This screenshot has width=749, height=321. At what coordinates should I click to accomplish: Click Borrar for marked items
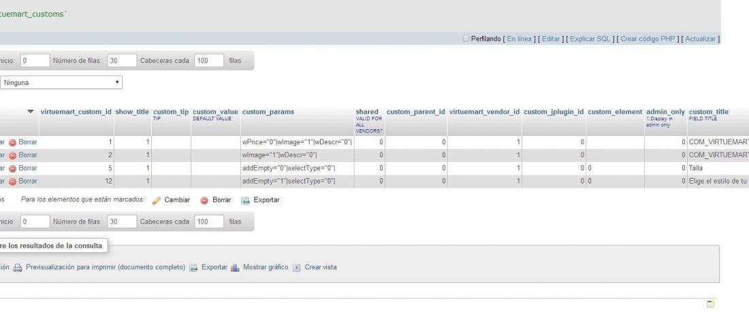(x=222, y=201)
